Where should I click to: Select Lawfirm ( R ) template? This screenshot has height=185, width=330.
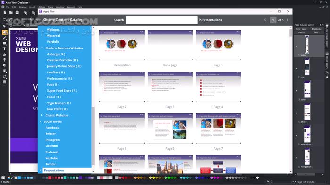56,72
